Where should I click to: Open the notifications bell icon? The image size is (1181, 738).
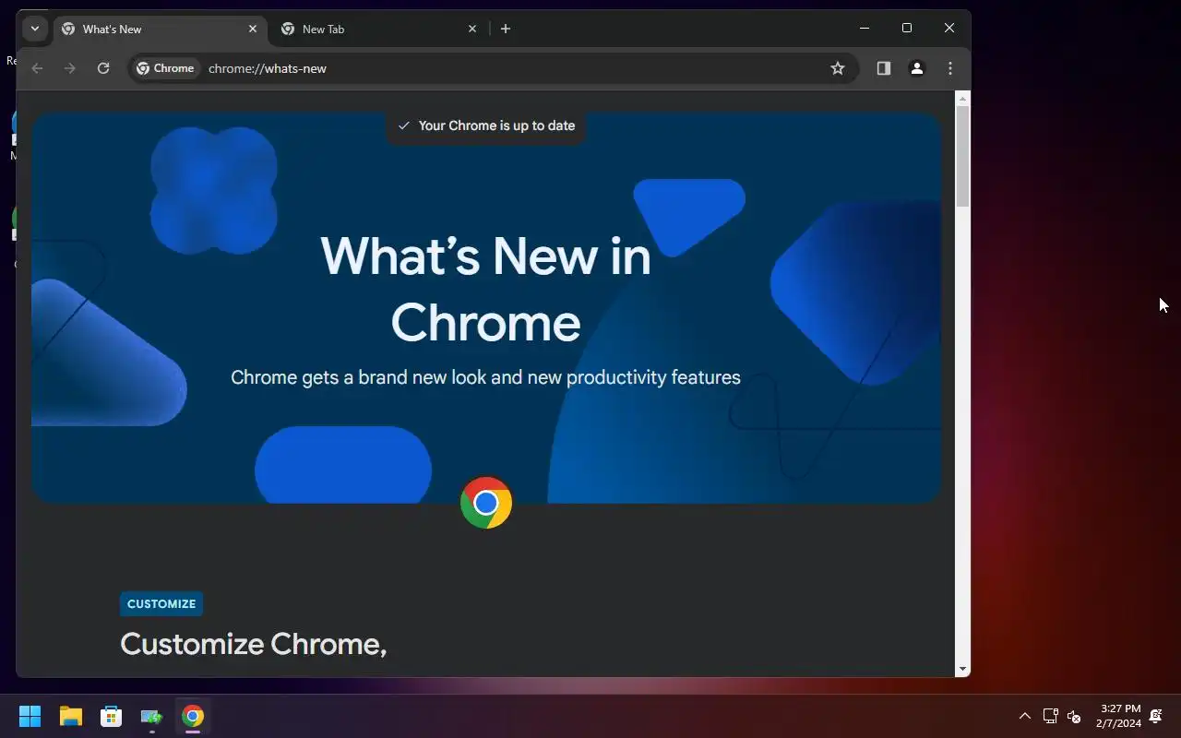click(1156, 716)
